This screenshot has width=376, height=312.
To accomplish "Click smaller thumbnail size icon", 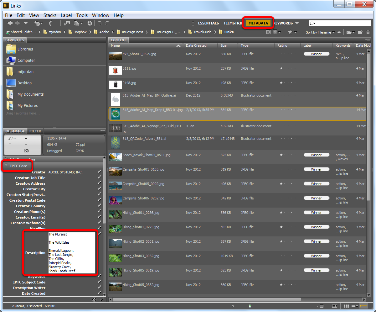I will (232, 306).
